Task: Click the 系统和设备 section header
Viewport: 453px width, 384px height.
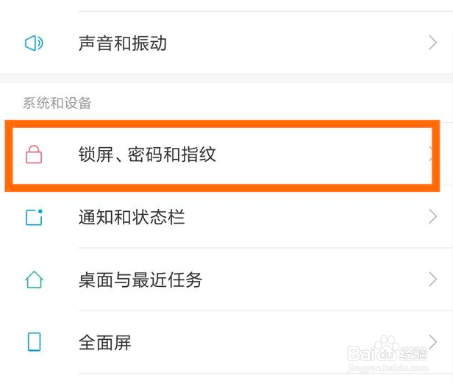Action: 57,103
